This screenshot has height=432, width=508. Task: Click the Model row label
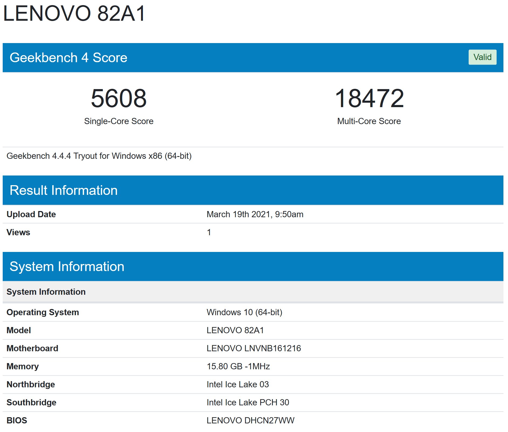pyautogui.click(x=19, y=330)
